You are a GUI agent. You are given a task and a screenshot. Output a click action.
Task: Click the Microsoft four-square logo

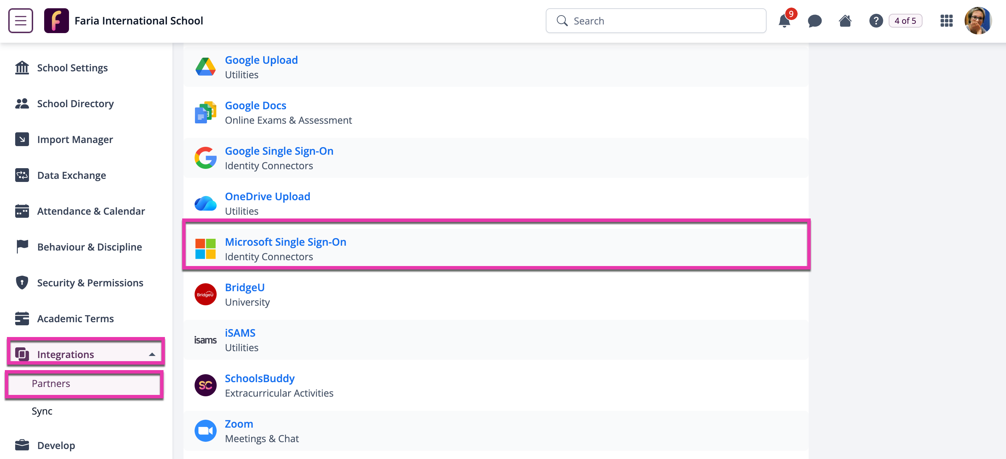click(x=205, y=249)
